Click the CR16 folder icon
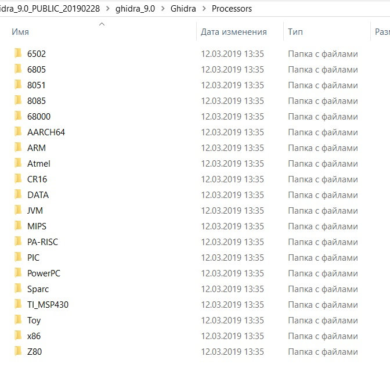 [18, 179]
